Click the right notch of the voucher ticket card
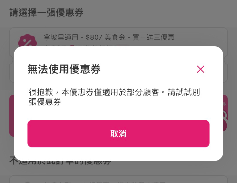This screenshot has height=183, width=237. click(226, 60)
